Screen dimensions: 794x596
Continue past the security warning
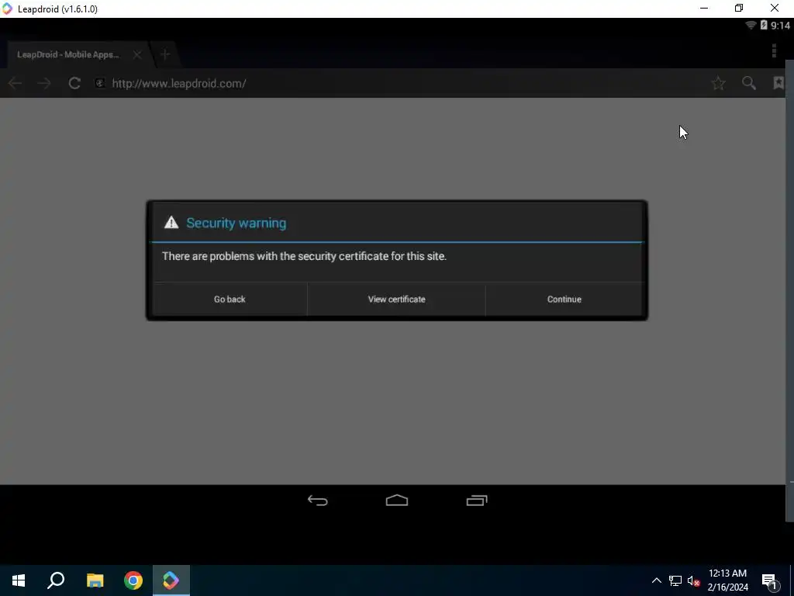coord(564,299)
